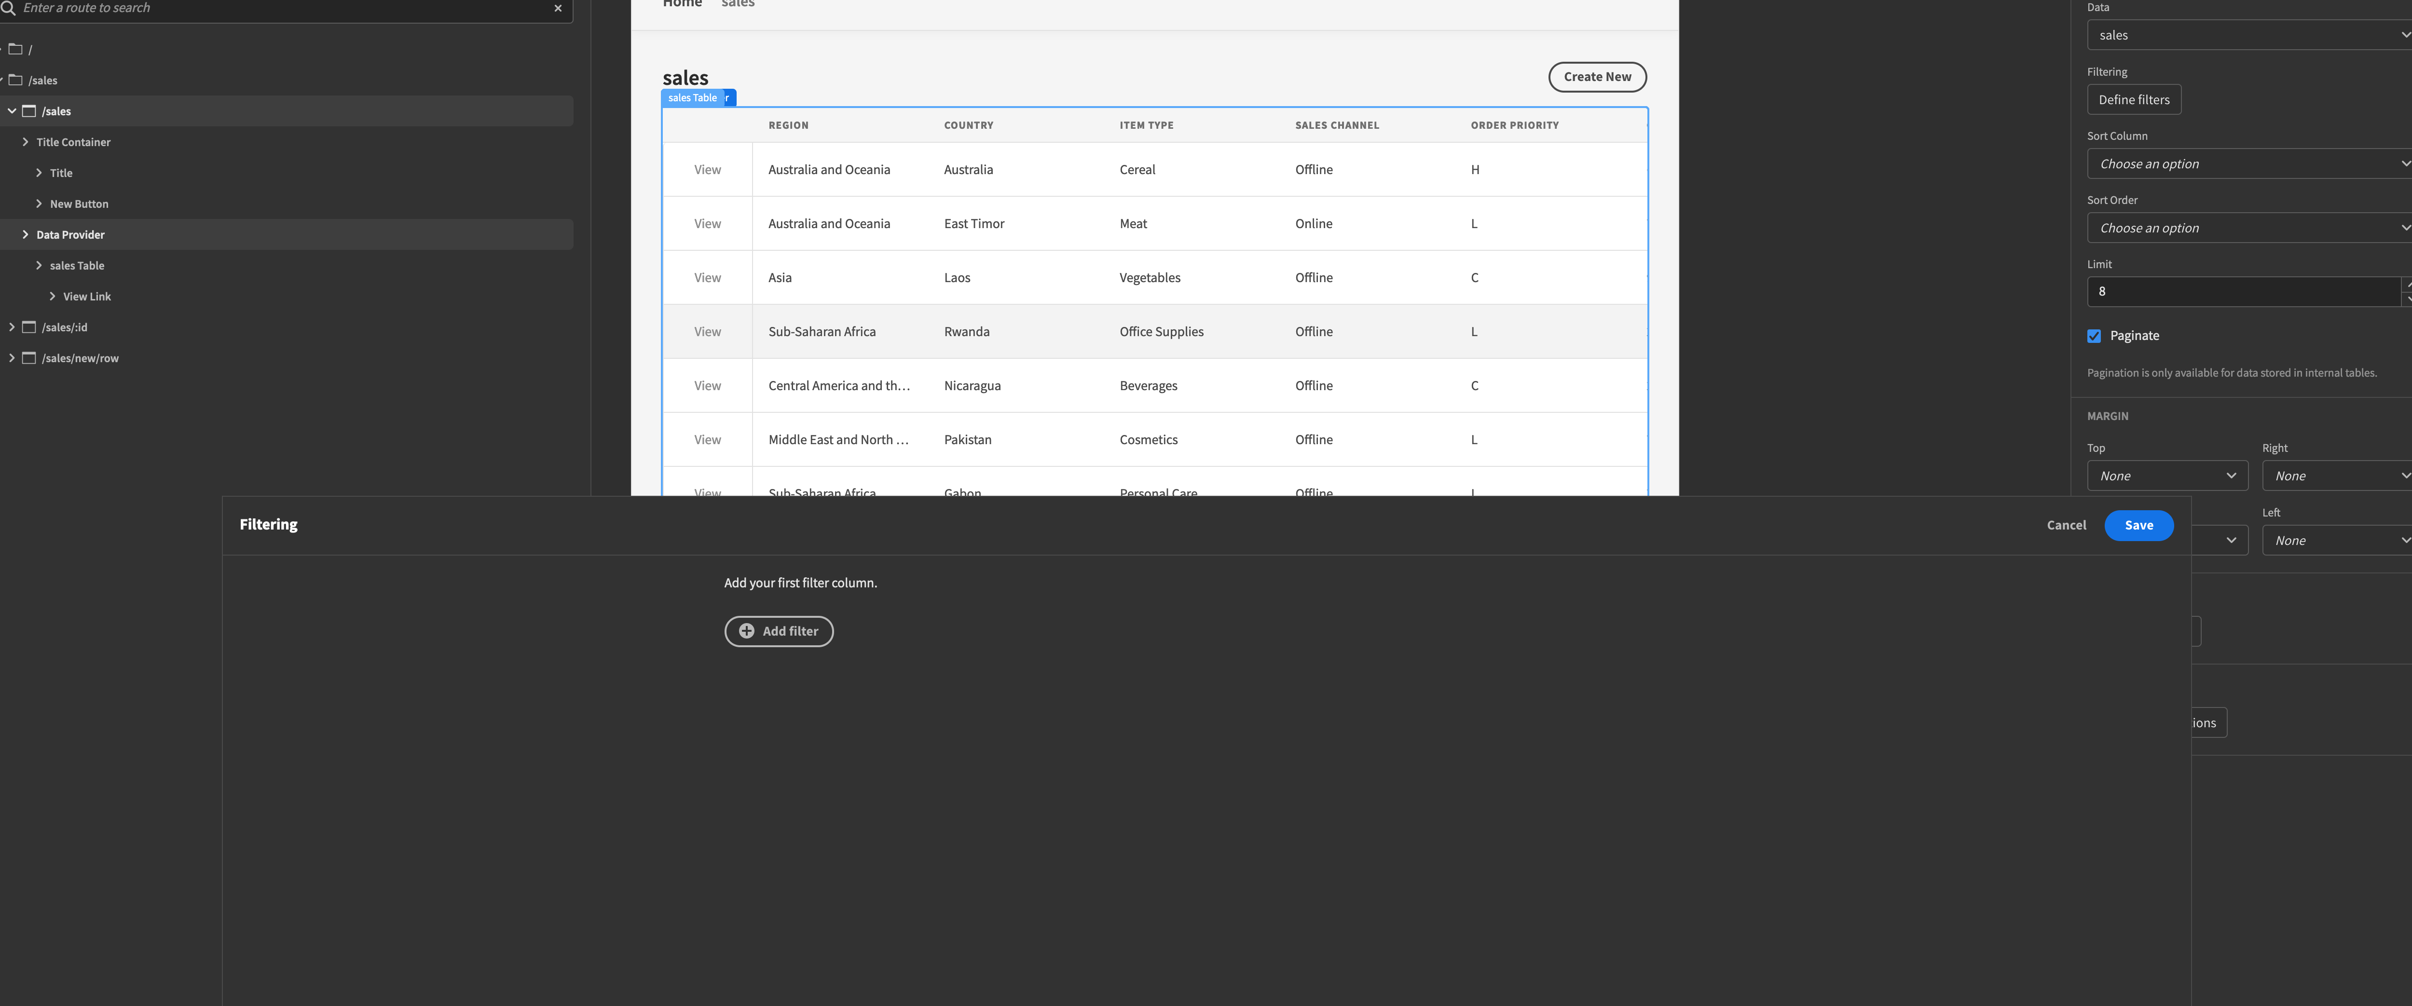The image size is (2412, 1006).
Task: Click the screen icon beside the /sales page
Action: 29,110
